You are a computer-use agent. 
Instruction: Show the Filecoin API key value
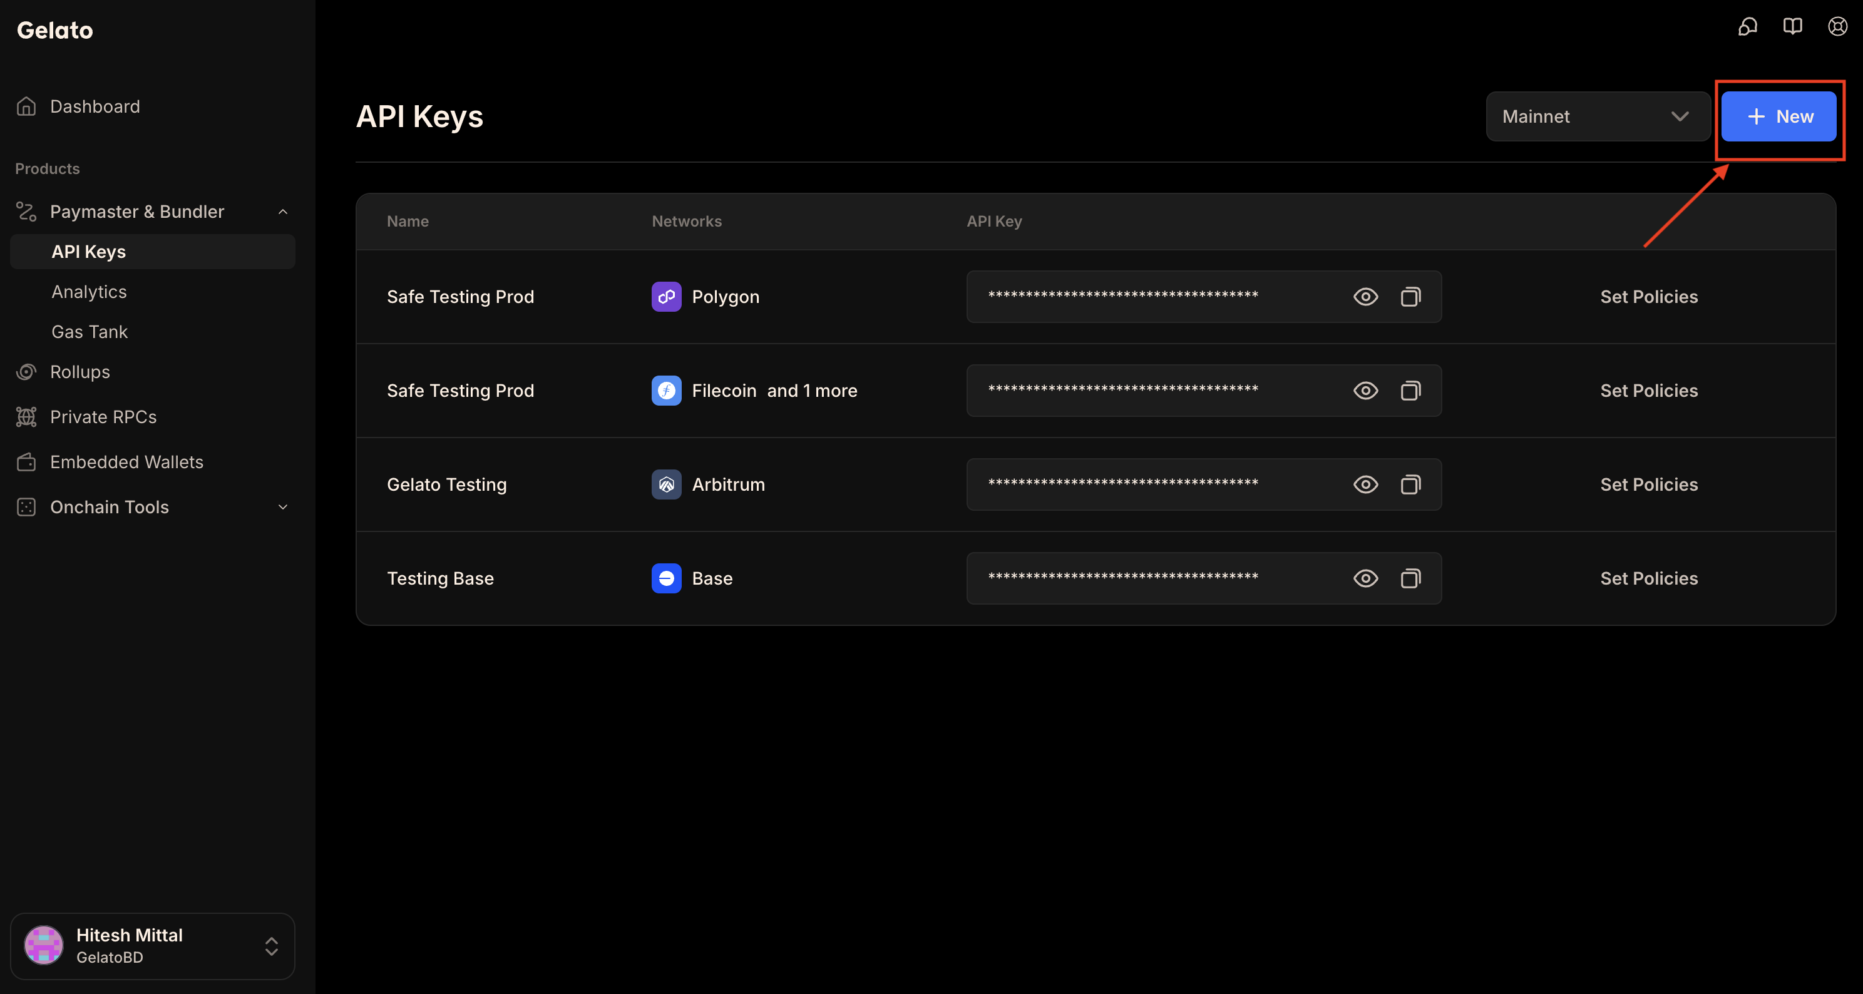pos(1365,391)
